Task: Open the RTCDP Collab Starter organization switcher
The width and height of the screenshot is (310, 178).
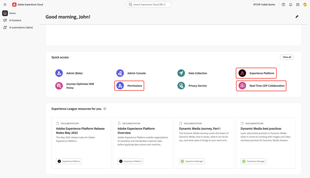Action: (264, 5)
